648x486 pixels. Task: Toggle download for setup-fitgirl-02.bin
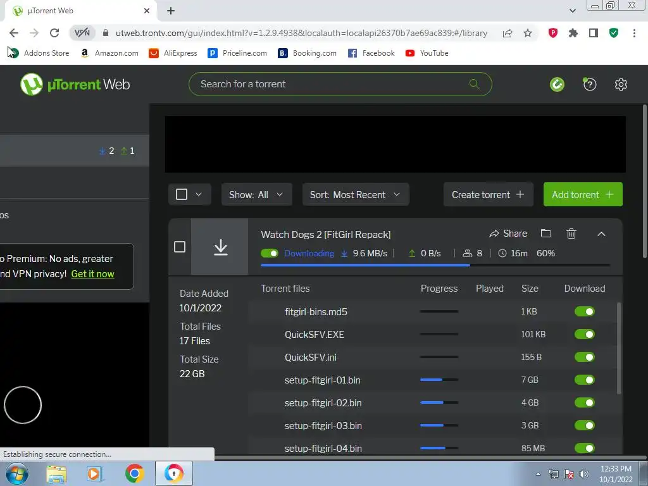point(584,402)
